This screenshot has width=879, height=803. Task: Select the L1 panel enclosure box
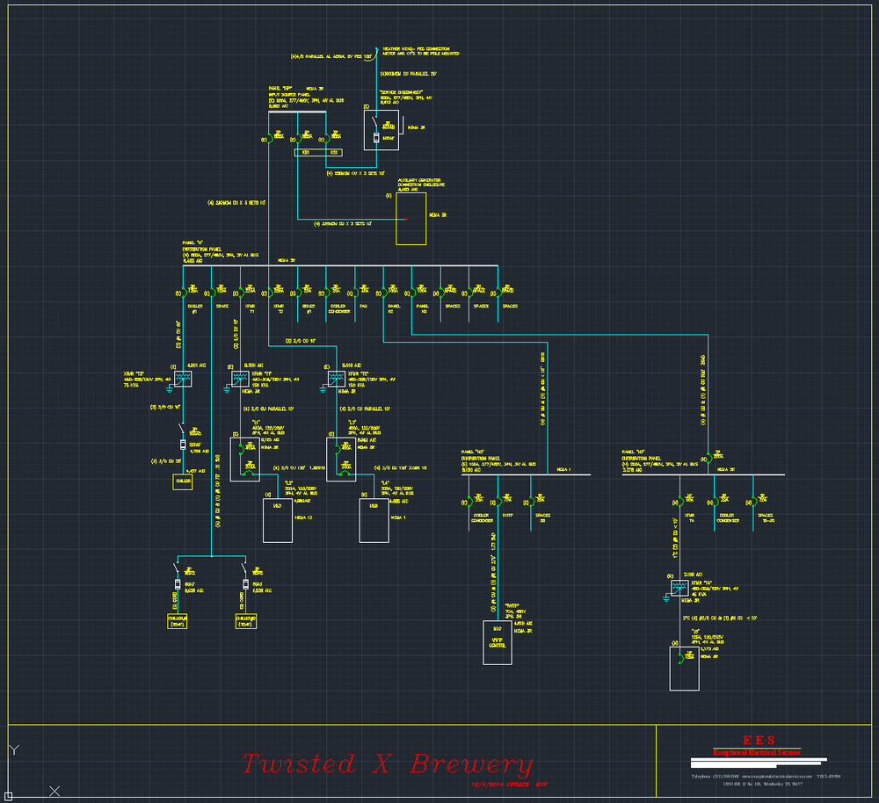(x=245, y=459)
